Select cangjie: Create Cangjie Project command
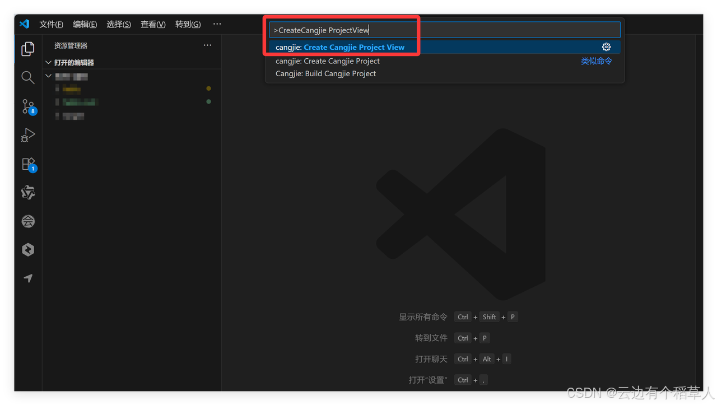717x405 pixels. (x=444, y=61)
